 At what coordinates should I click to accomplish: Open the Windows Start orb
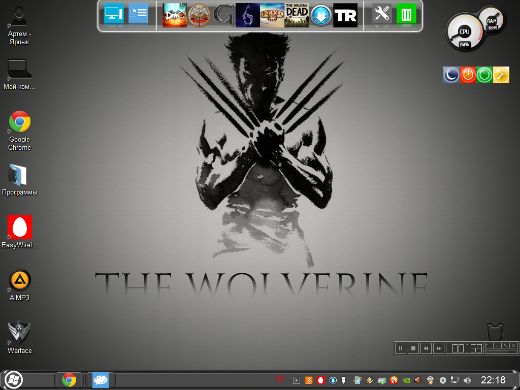tap(13, 380)
